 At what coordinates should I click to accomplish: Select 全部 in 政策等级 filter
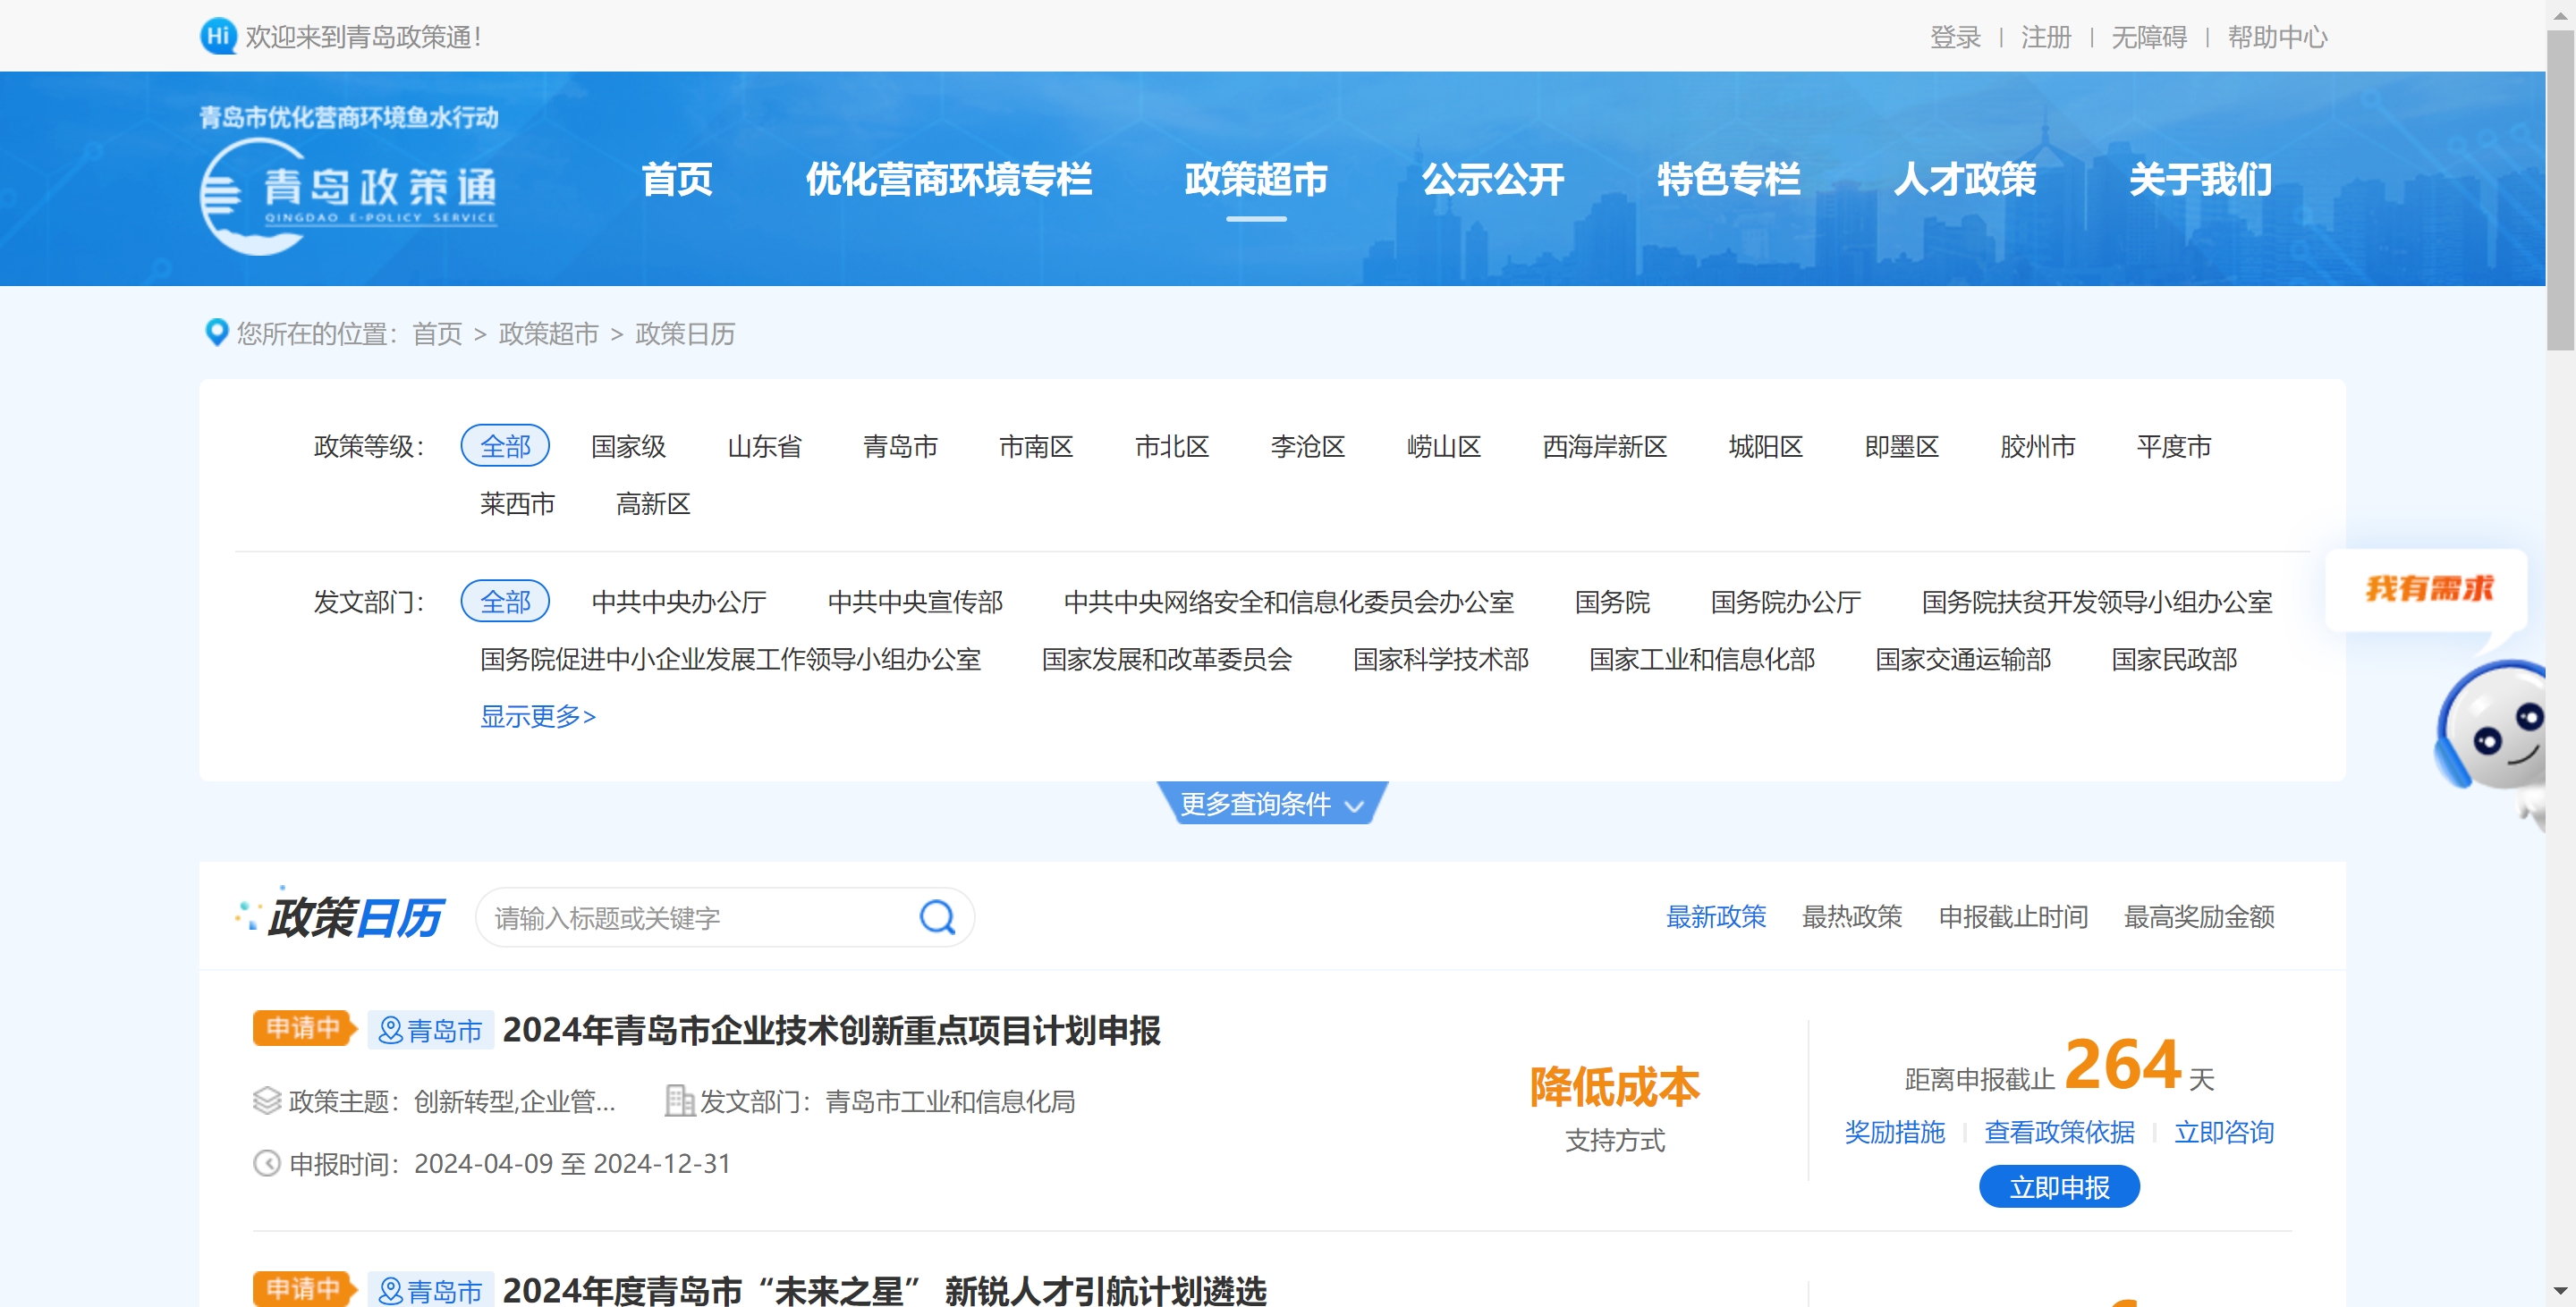(x=505, y=446)
